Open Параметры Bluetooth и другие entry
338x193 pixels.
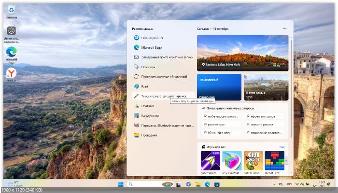(x=167, y=125)
